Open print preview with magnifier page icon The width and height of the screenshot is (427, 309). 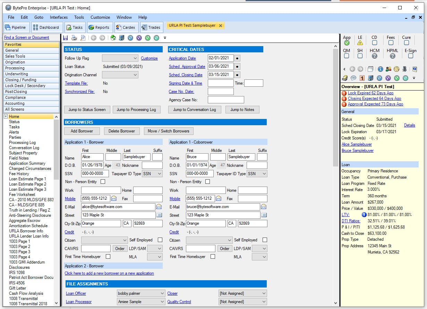[83, 38]
